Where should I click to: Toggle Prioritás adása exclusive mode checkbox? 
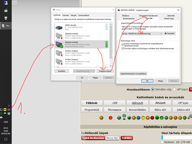pyautogui.click(x=123, y=49)
